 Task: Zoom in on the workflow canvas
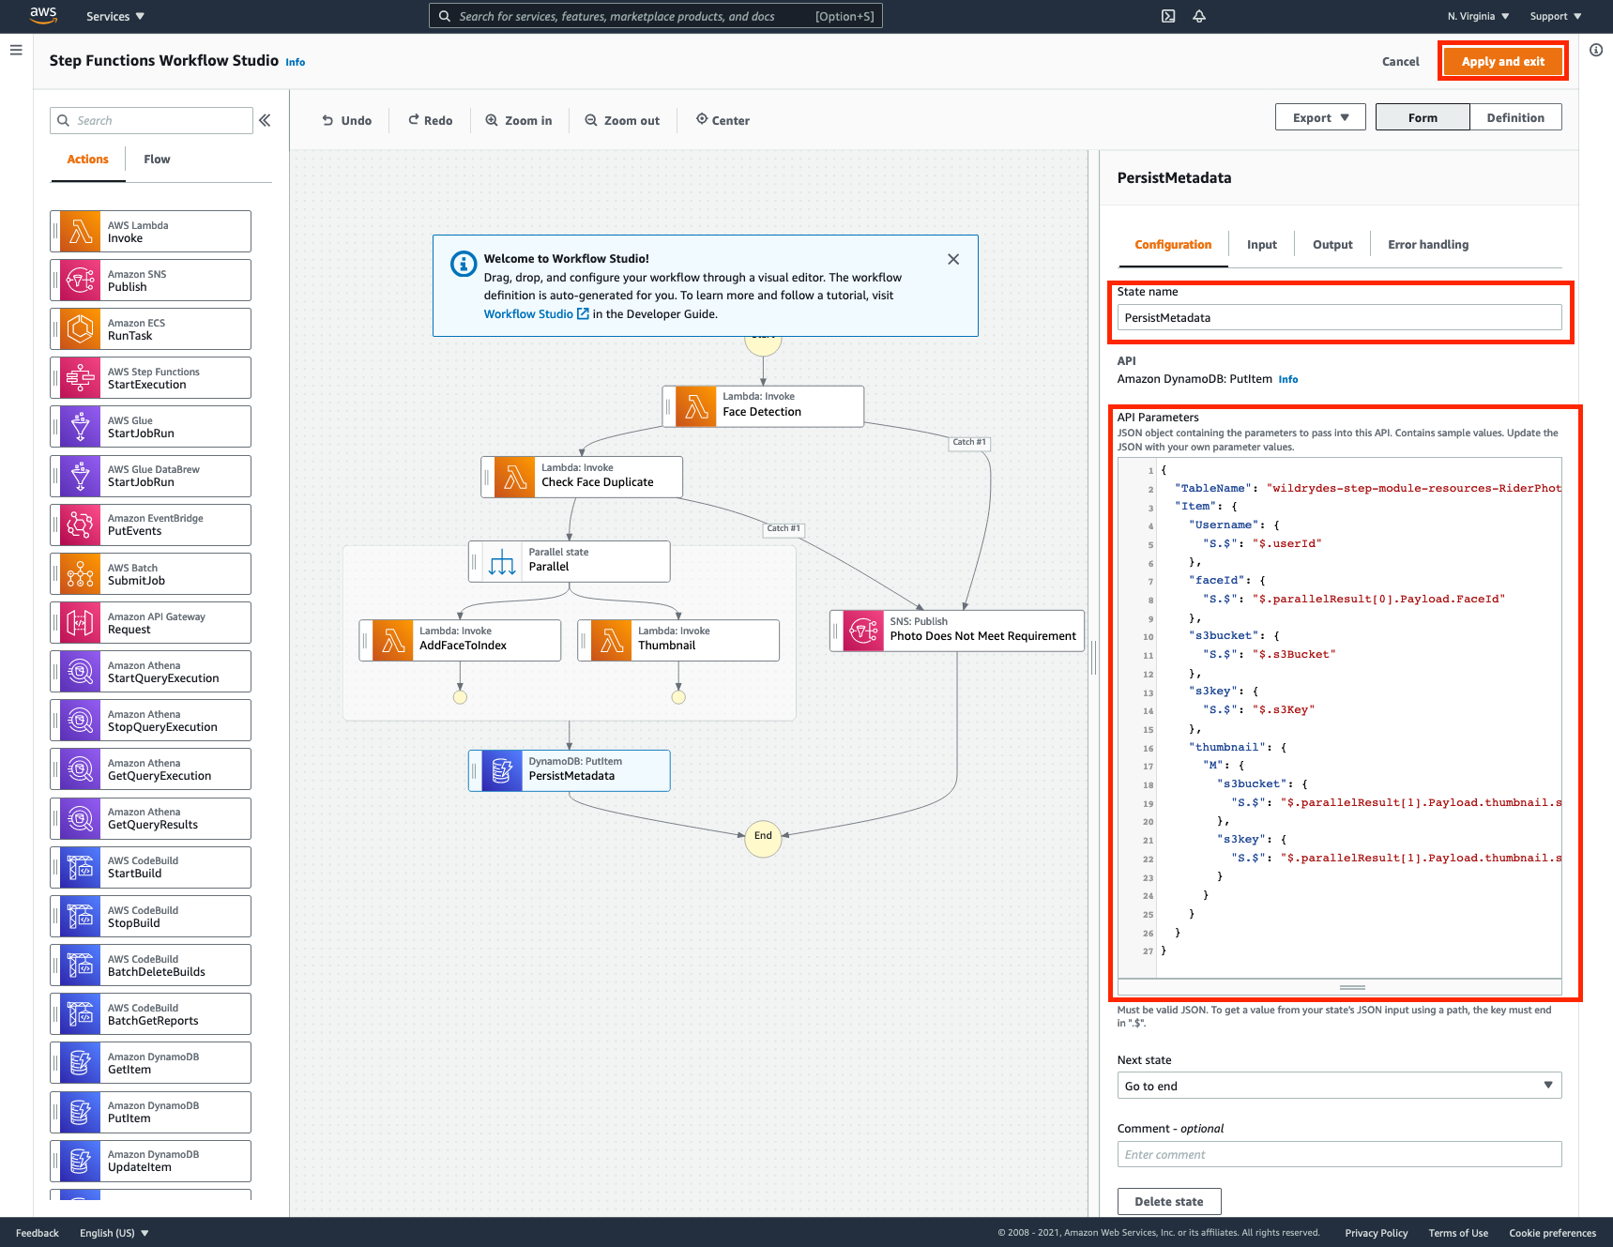pos(519,120)
